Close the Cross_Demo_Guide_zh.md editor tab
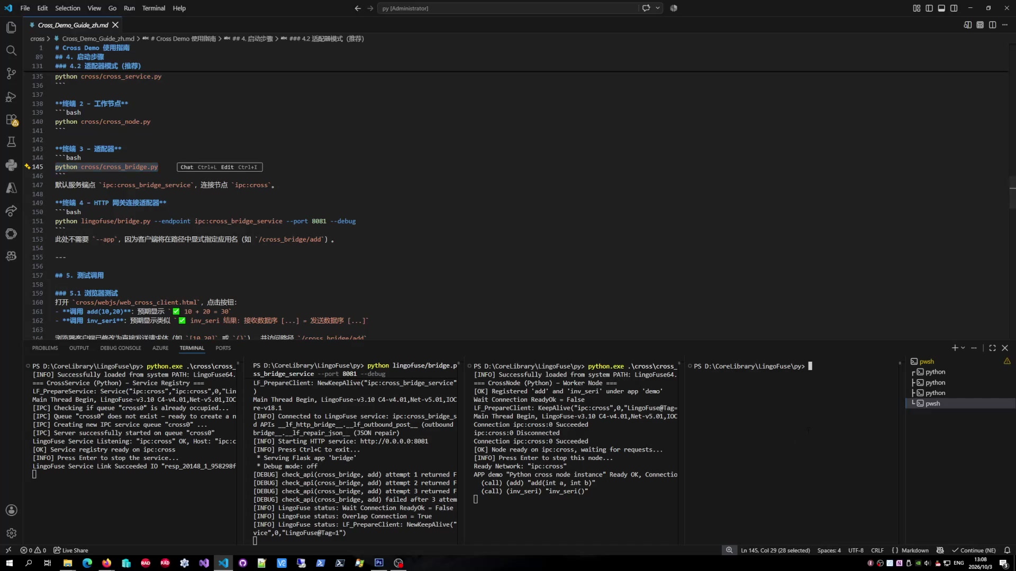This screenshot has height=571, width=1016. point(115,25)
